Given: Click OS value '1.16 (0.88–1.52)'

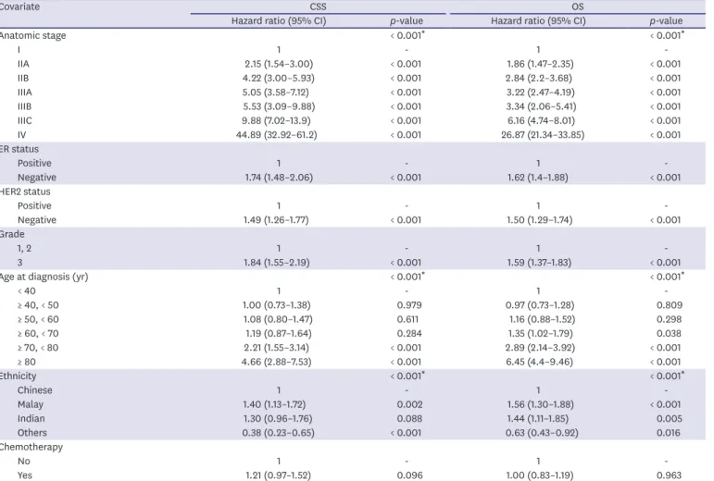Looking at the screenshot, I should coord(542,319).
